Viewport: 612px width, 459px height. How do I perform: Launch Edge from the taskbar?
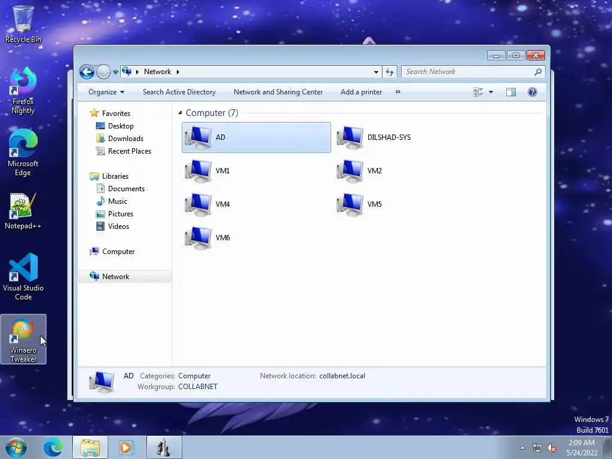53,447
